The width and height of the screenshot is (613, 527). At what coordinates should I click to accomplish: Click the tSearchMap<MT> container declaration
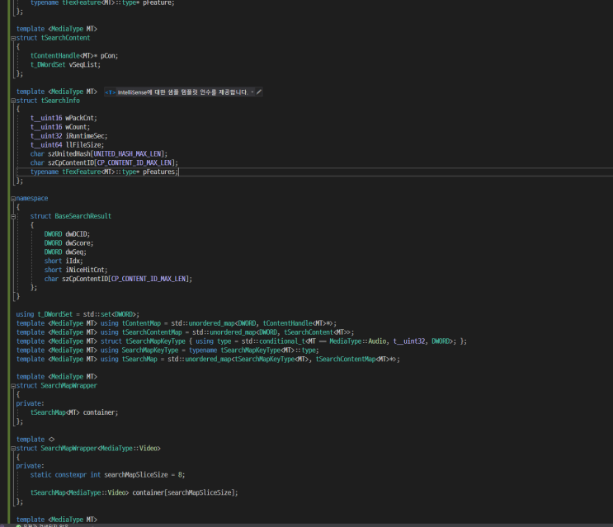[x=74, y=412]
